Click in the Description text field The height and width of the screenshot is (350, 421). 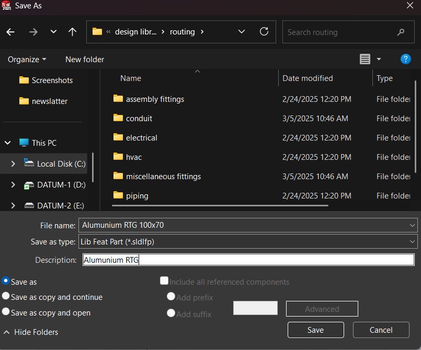(248, 260)
